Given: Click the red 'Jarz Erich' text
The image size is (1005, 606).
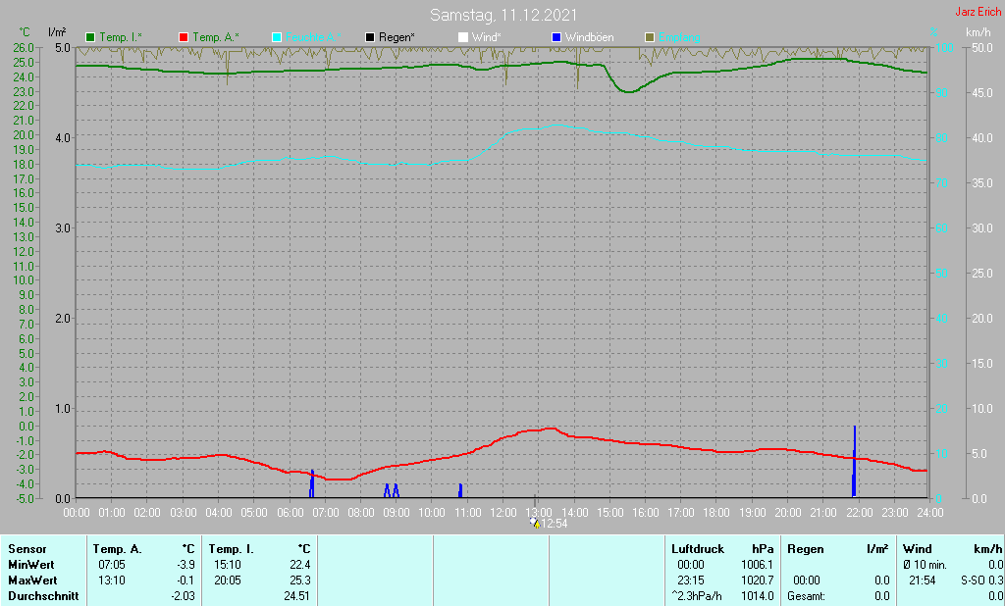Looking at the screenshot, I should click(x=979, y=12).
